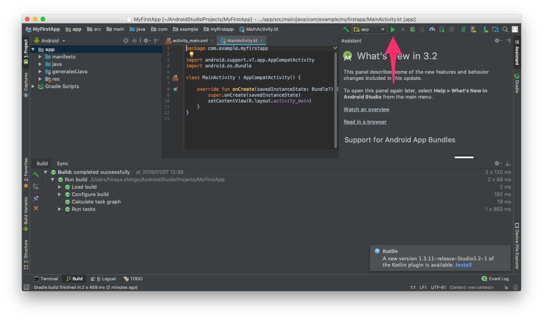This screenshot has width=543, height=320.
Task: Open the TODO tool window
Action: coord(133,279)
